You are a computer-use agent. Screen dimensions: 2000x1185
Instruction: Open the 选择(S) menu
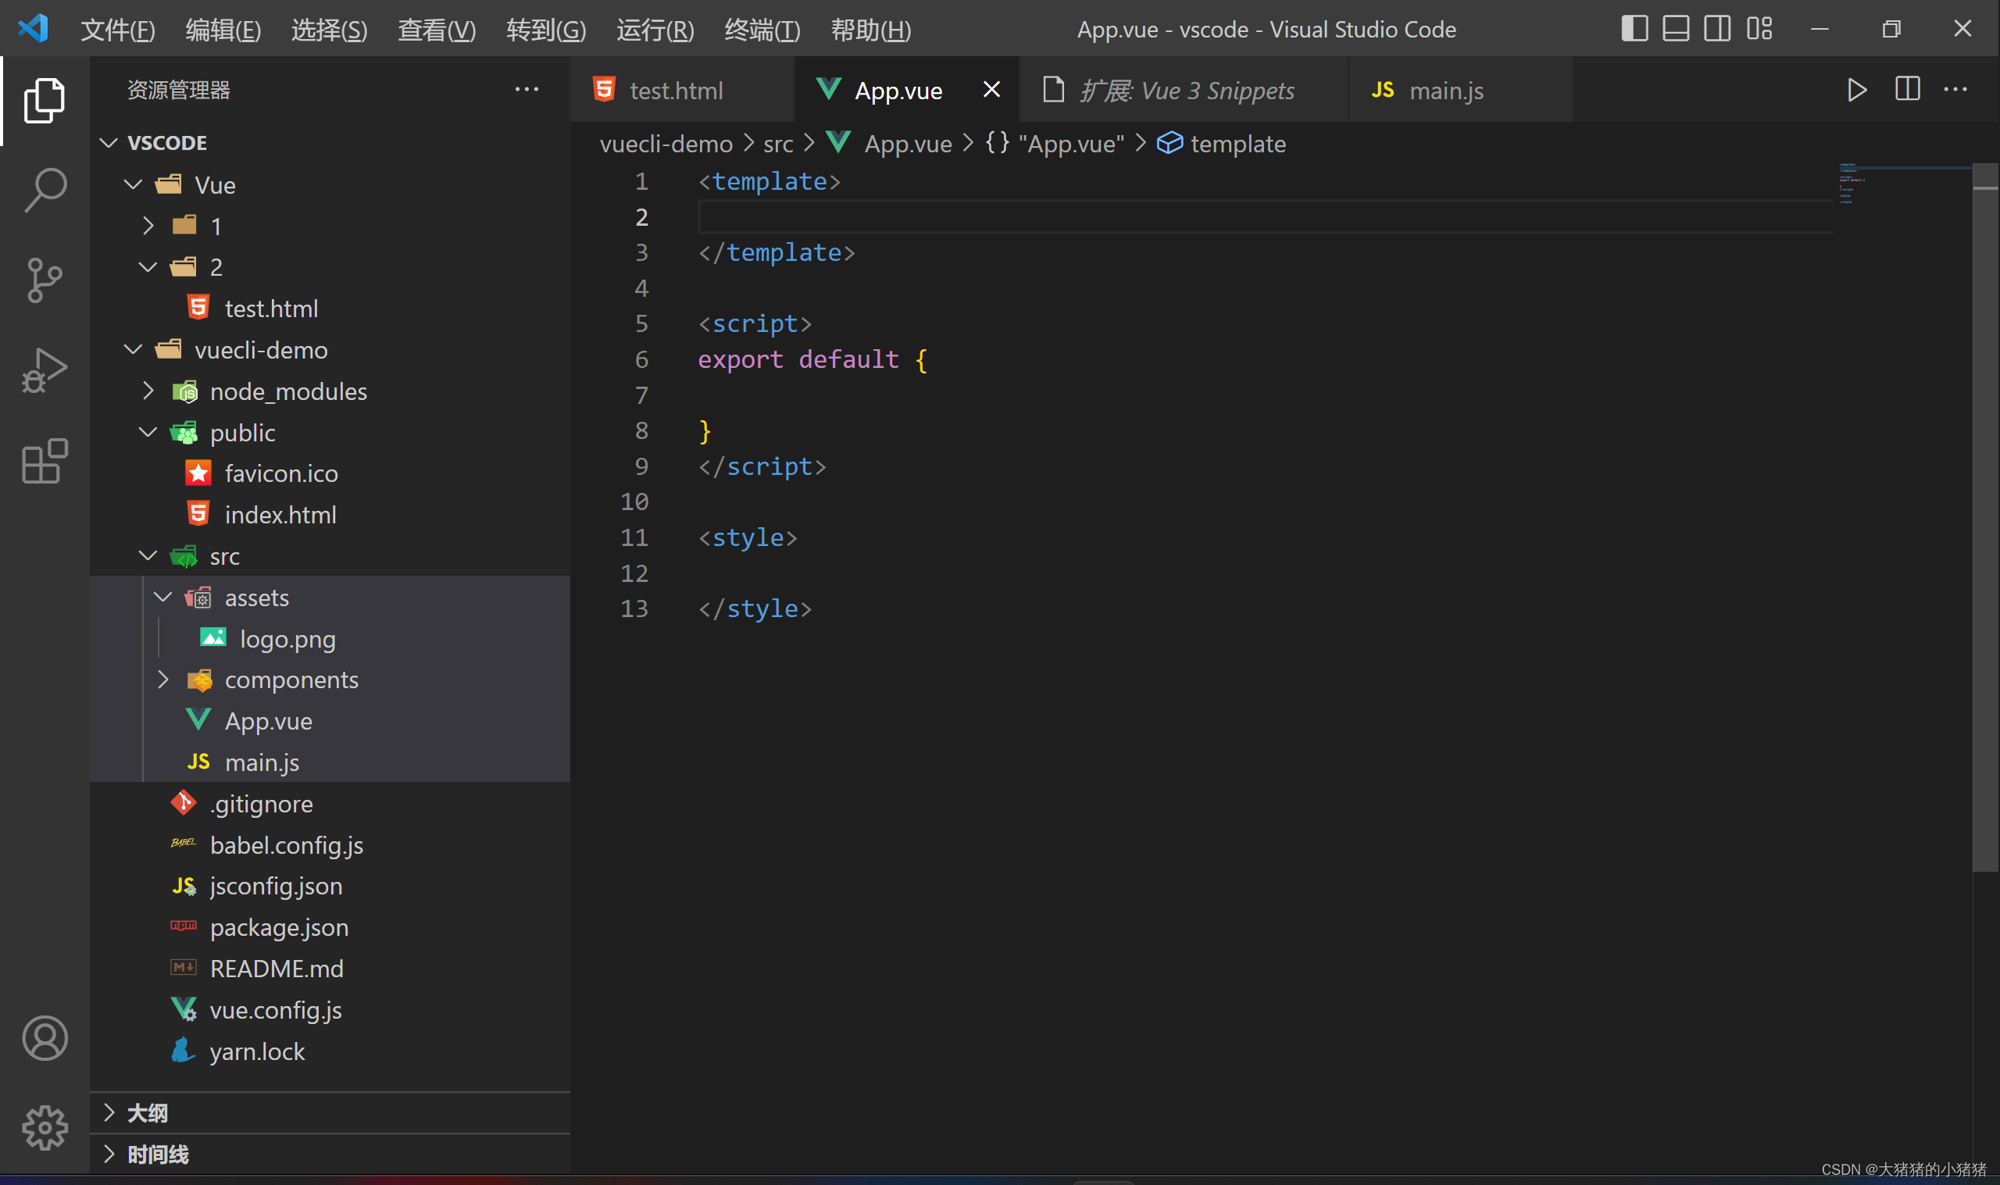(x=329, y=30)
